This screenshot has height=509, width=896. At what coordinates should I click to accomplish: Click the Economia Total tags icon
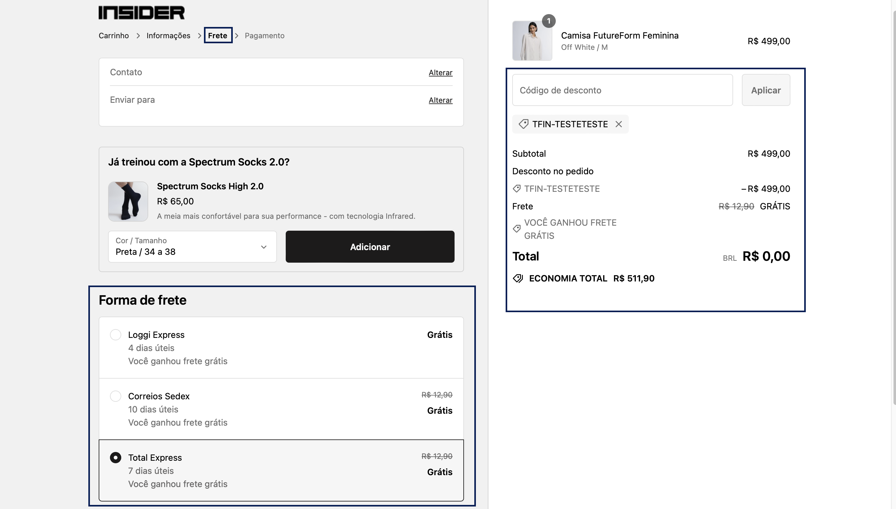point(518,279)
